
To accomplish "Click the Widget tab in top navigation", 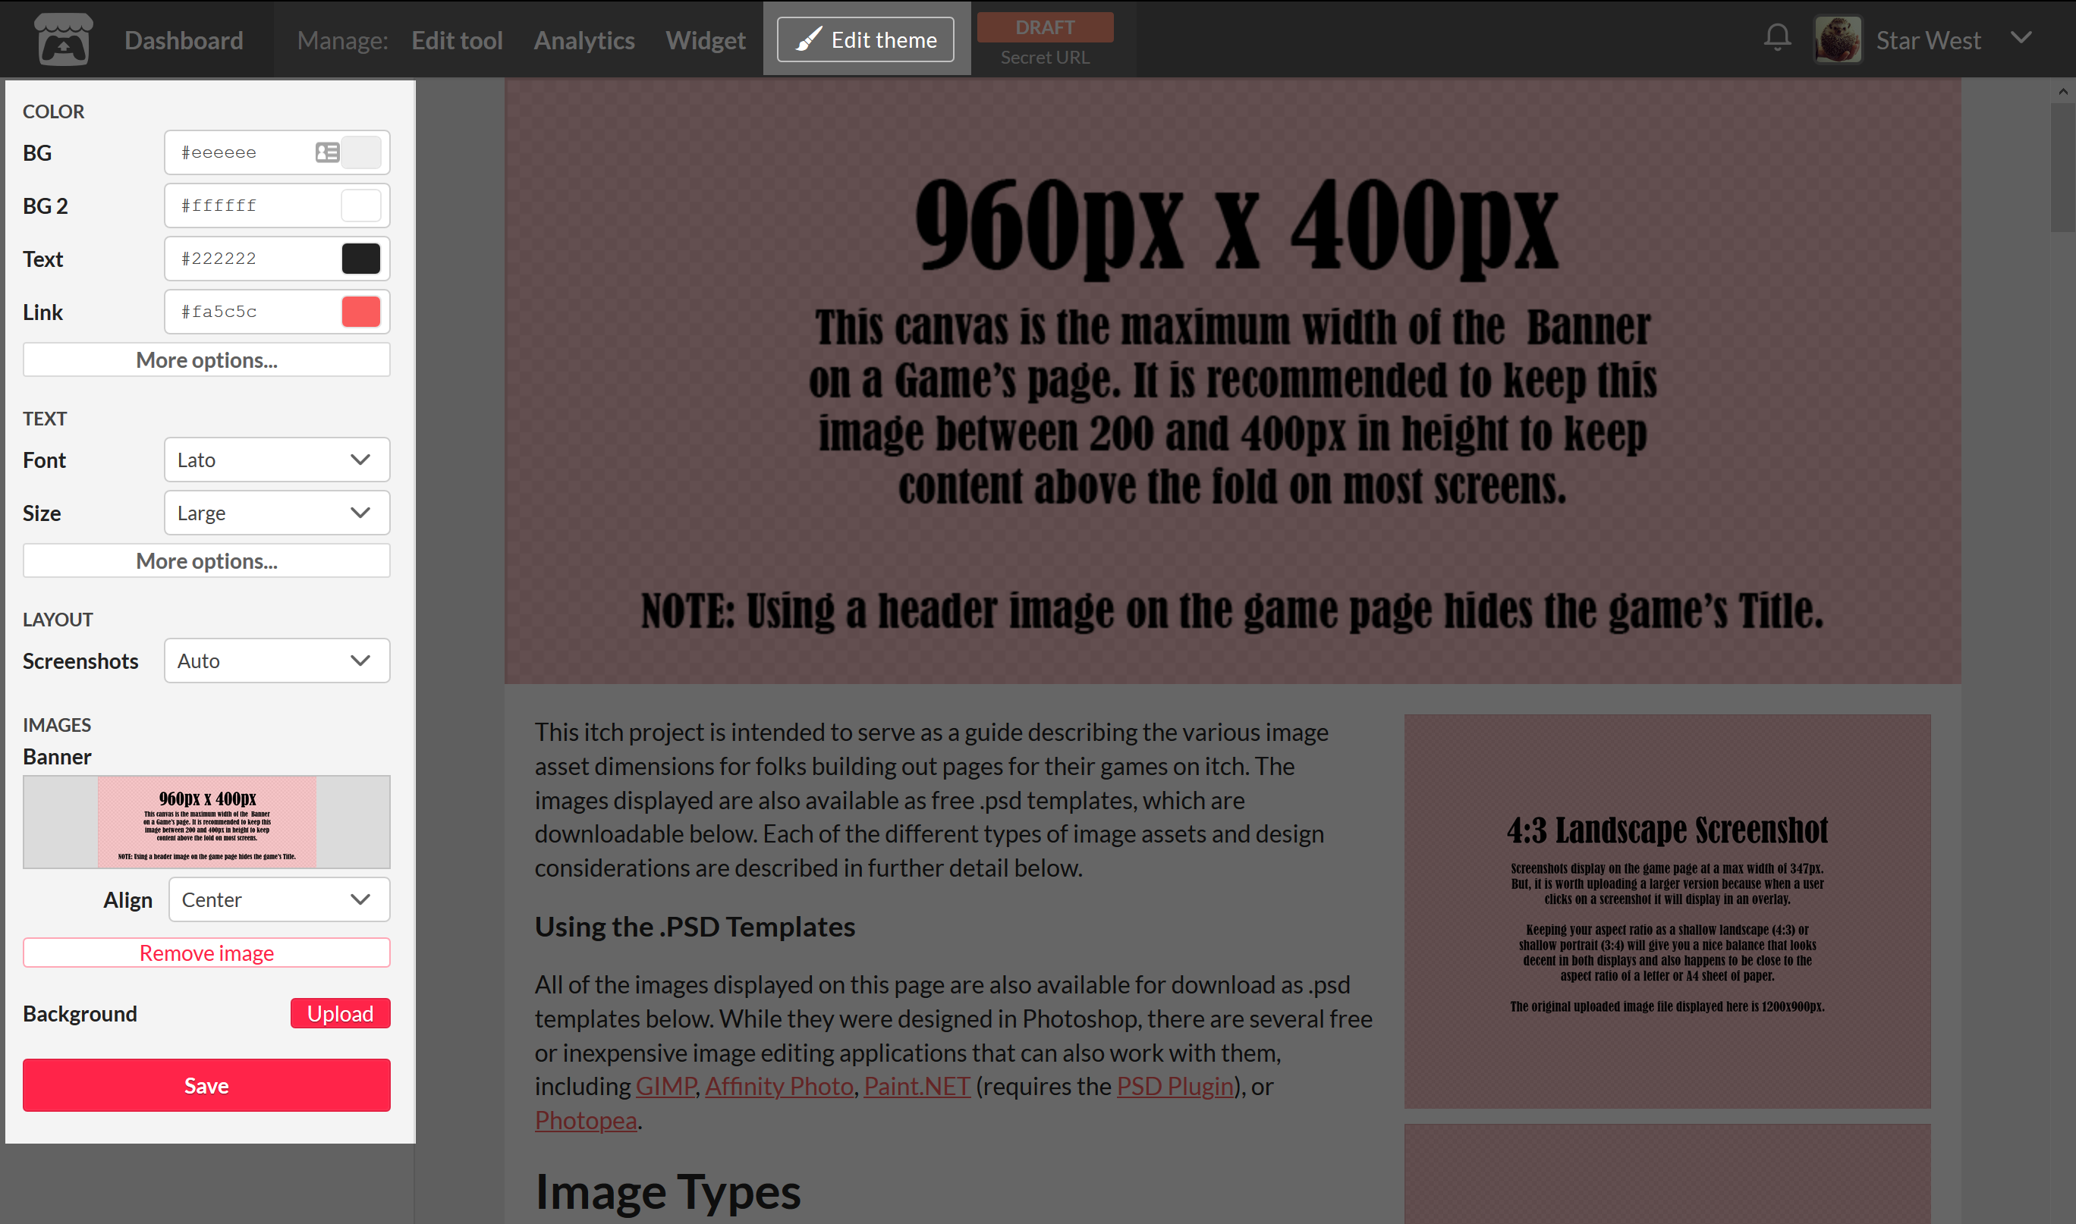I will pos(704,38).
